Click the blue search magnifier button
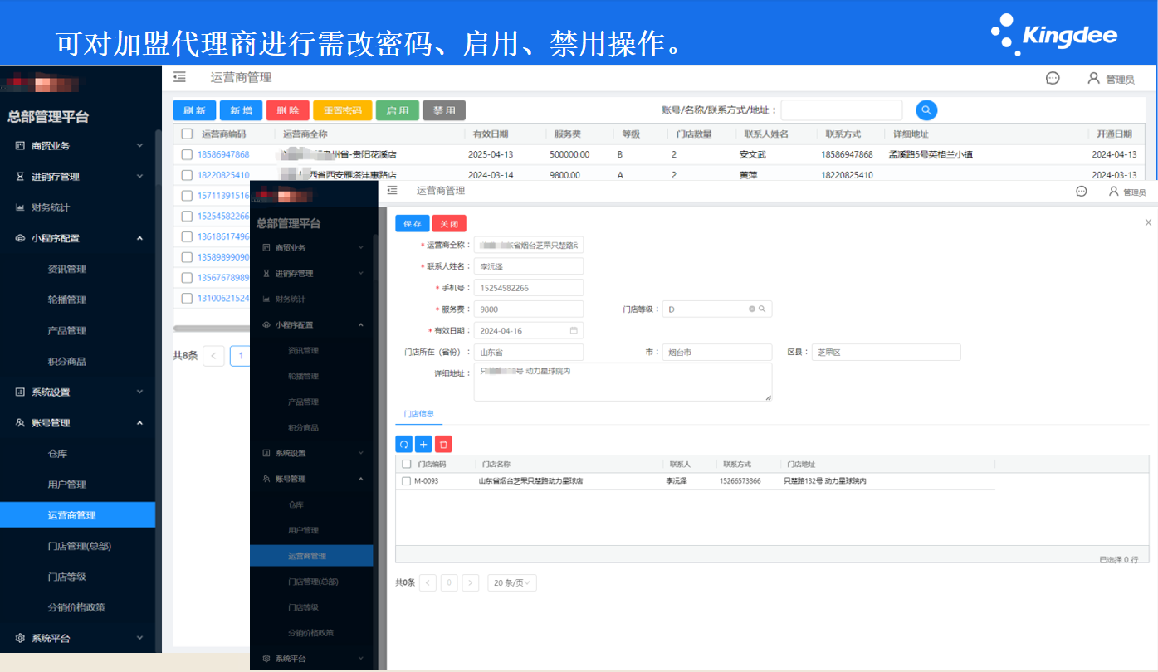The width and height of the screenshot is (1158, 672). [926, 110]
